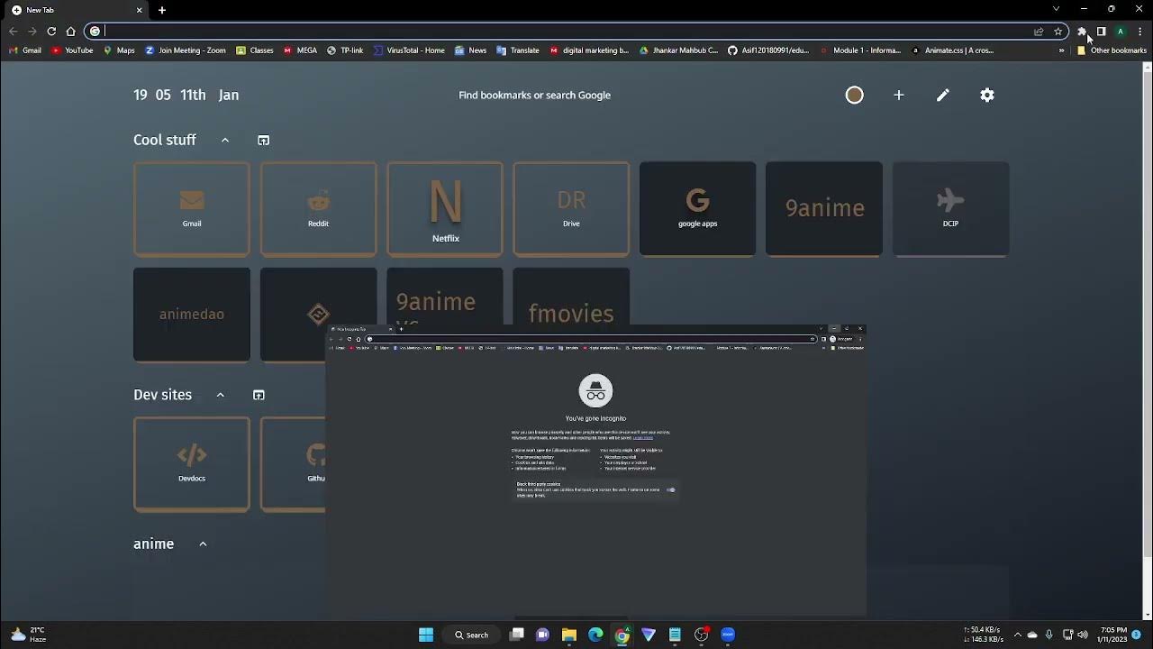
Task: Open the fmovies tile
Action: pyautogui.click(x=571, y=297)
